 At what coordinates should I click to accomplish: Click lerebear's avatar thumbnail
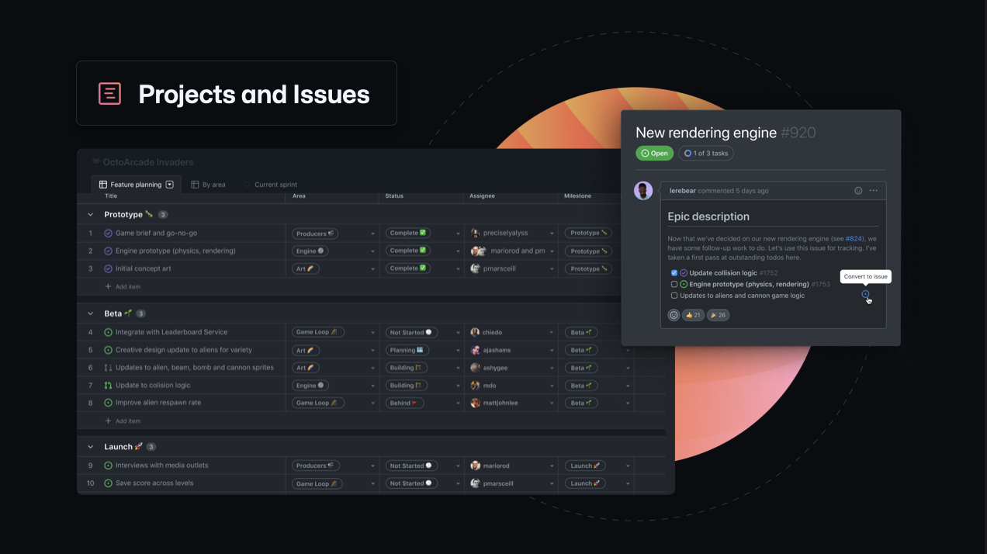(x=643, y=190)
